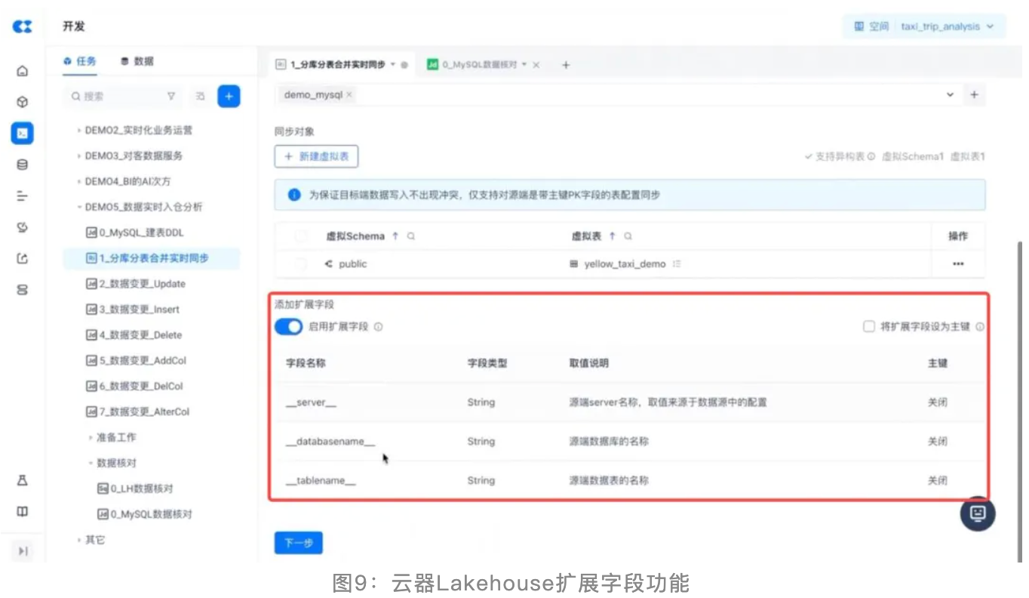This screenshot has height=598, width=1029.
Task: Click the 下一步 button
Action: point(298,543)
